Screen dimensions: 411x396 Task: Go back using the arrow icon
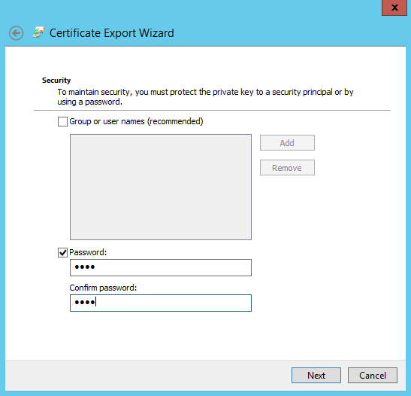16,33
